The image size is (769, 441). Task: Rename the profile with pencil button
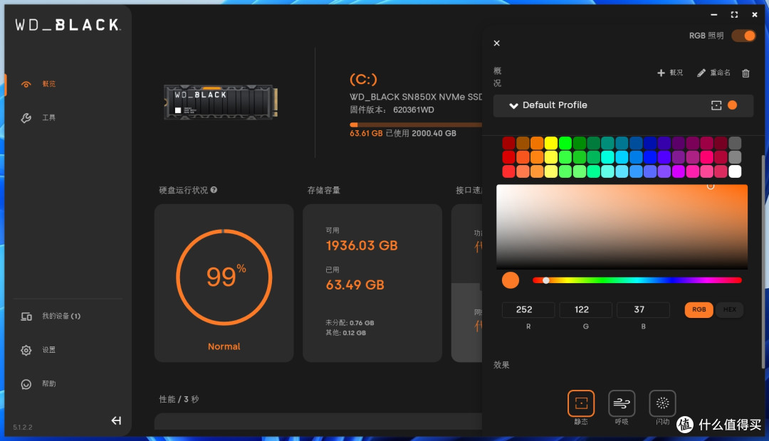[x=713, y=73]
